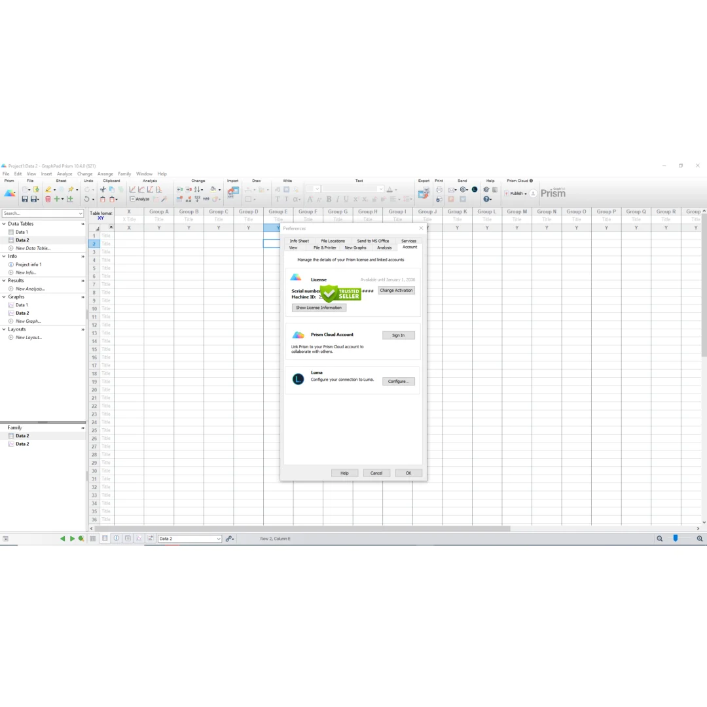The width and height of the screenshot is (707, 707).
Task: Click the Save icon in File section
Action: [x=25, y=199]
